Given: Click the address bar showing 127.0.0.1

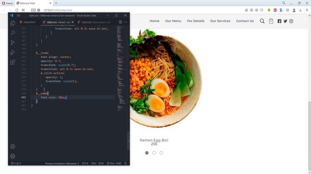Looking at the screenshot, I should [x=58, y=10].
